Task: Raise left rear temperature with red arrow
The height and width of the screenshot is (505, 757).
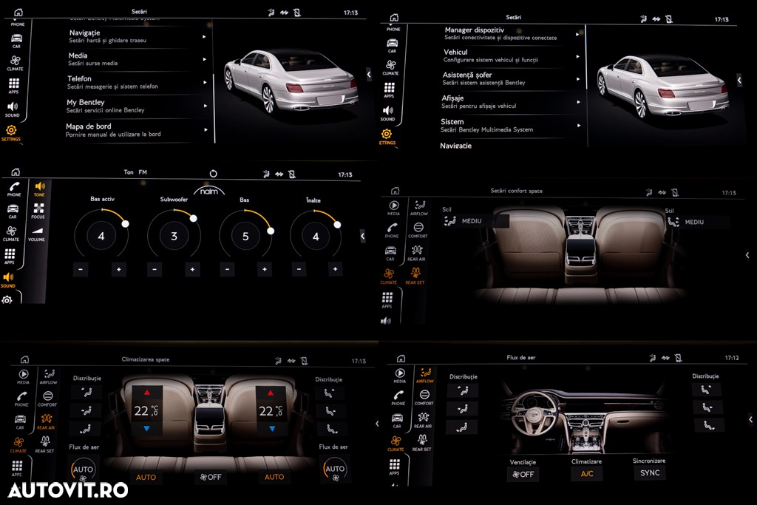Action: (147, 392)
